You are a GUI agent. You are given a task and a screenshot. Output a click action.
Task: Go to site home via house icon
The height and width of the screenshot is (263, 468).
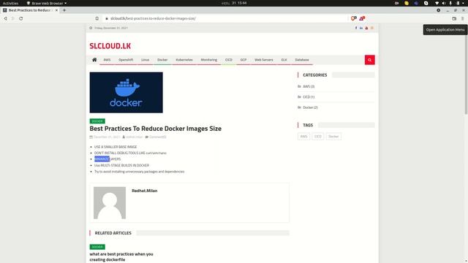(94, 60)
